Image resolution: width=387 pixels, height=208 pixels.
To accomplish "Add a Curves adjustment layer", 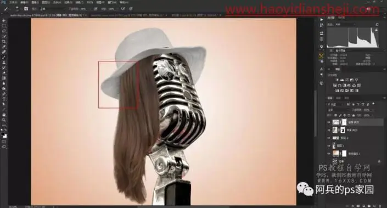I will tap(347, 80).
